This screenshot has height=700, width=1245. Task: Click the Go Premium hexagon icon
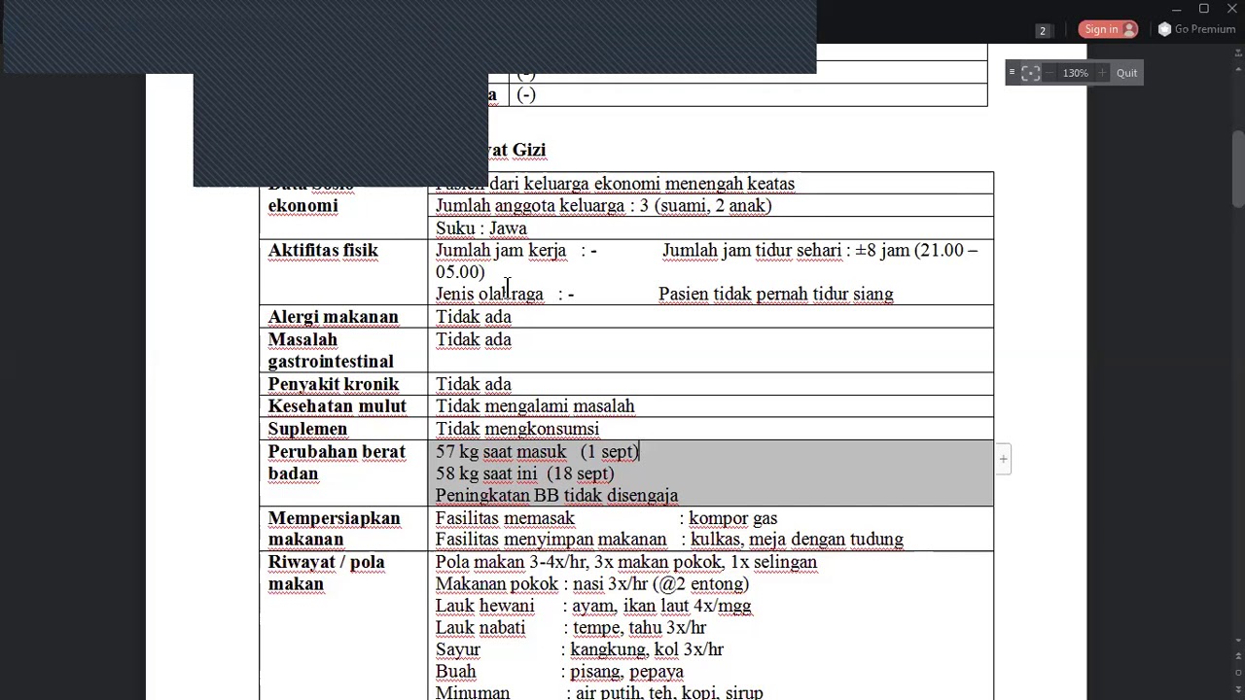pyautogui.click(x=1164, y=29)
